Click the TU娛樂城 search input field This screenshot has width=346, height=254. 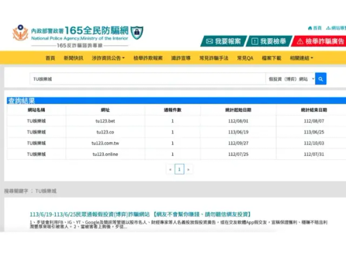point(147,79)
